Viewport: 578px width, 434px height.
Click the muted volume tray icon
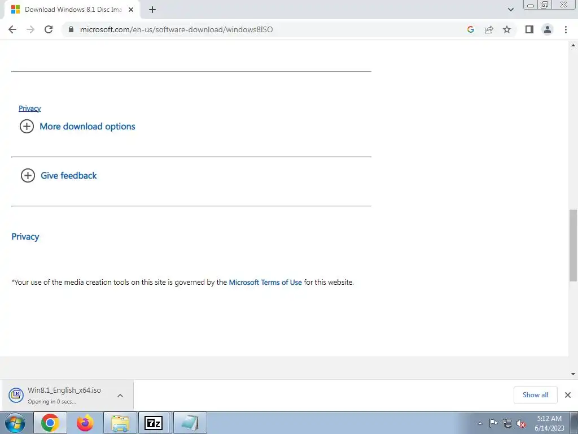[x=521, y=423]
